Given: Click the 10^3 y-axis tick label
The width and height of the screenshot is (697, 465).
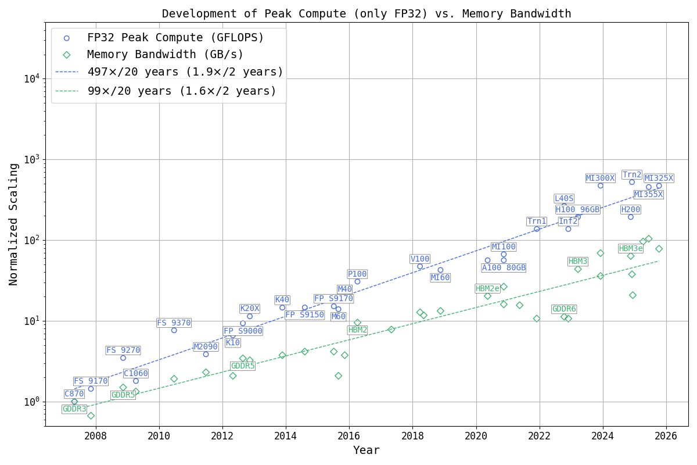Looking at the screenshot, I should pos(32,159).
